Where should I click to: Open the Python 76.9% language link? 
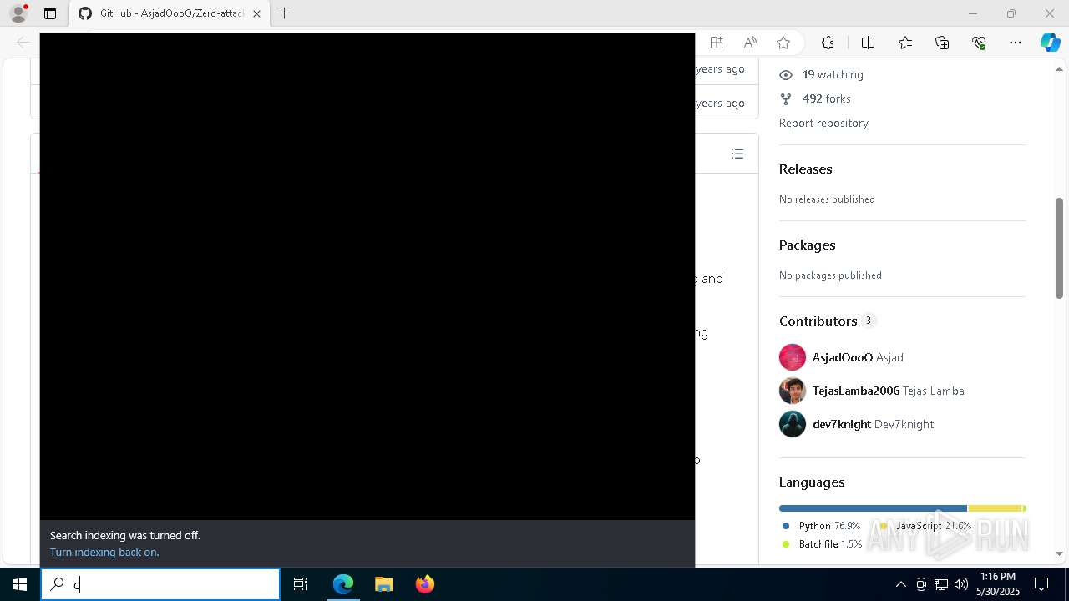(x=822, y=526)
